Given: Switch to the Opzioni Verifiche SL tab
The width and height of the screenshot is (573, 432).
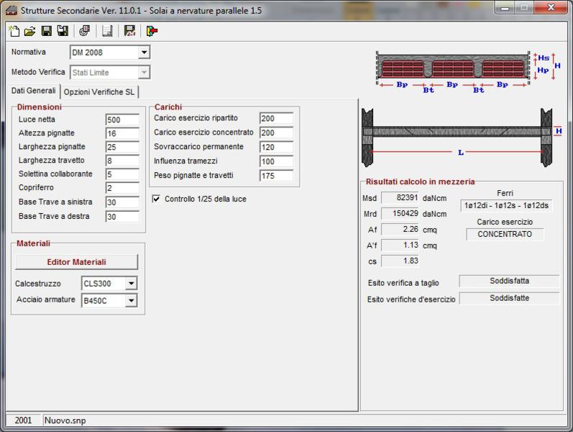Looking at the screenshot, I should click(x=99, y=92).
